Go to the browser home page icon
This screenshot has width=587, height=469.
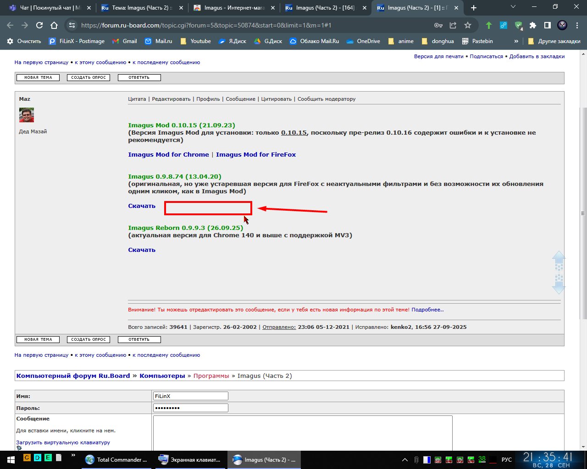click(x=54, y=25)
